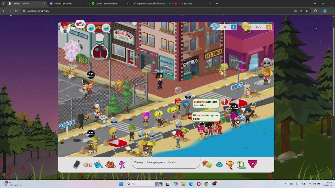Click the sanalika.com/tr/play address bar

(x=157, y=11)
